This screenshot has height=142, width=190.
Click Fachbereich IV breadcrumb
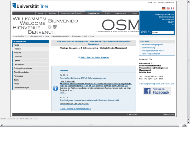pyautogui.click(x=36, y=36)
